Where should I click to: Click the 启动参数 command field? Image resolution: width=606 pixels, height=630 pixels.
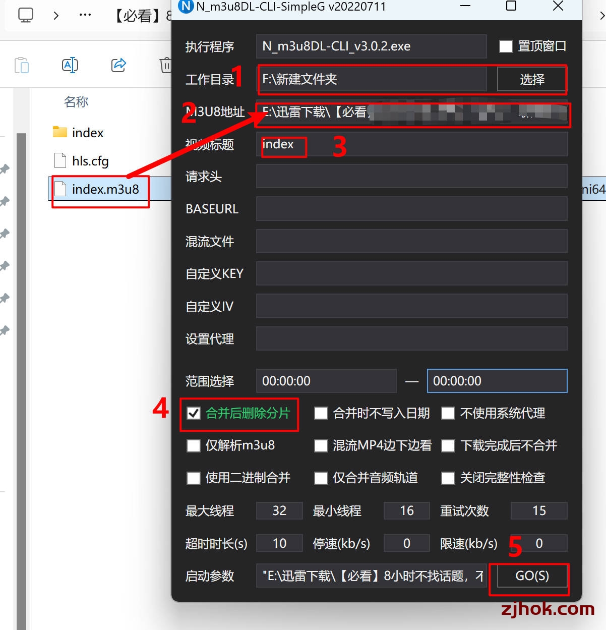click(x=372, y=576)
